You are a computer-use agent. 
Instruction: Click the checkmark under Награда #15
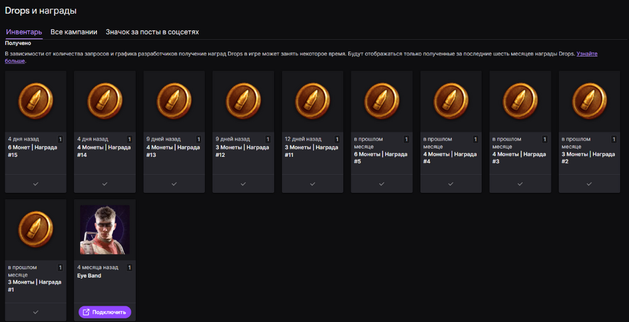tap(36, 184)
